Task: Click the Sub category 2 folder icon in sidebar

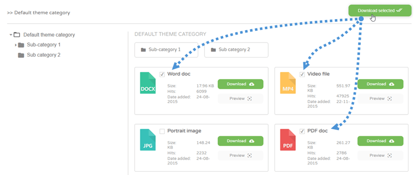Action: pos(21,55)
